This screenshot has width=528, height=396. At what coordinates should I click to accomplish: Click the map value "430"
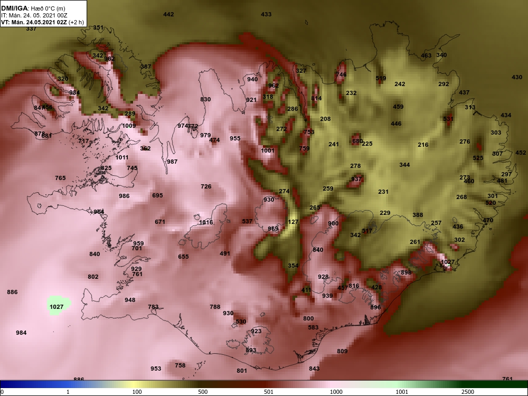517,77
